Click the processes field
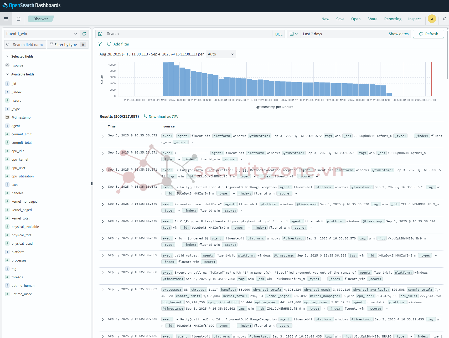Image resolution: width=449 pixels, height=338 pixels. [x=19, y=260]
